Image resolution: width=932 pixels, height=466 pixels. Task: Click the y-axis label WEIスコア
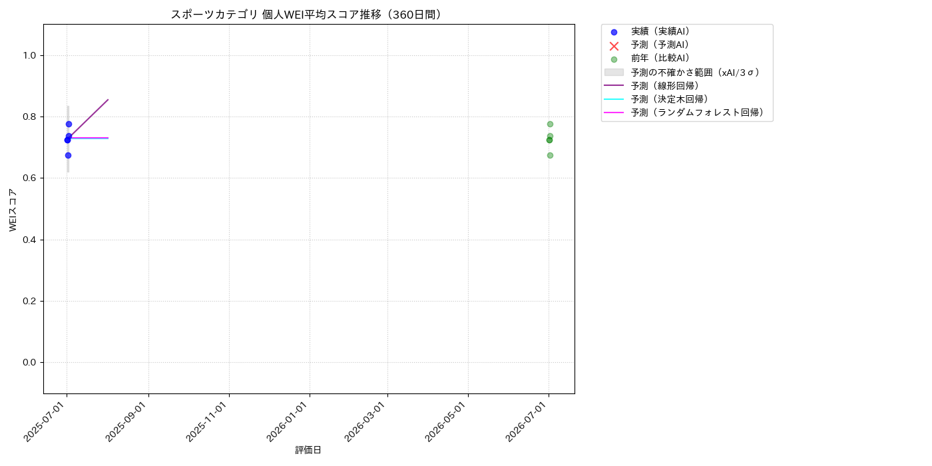point(13,210)
